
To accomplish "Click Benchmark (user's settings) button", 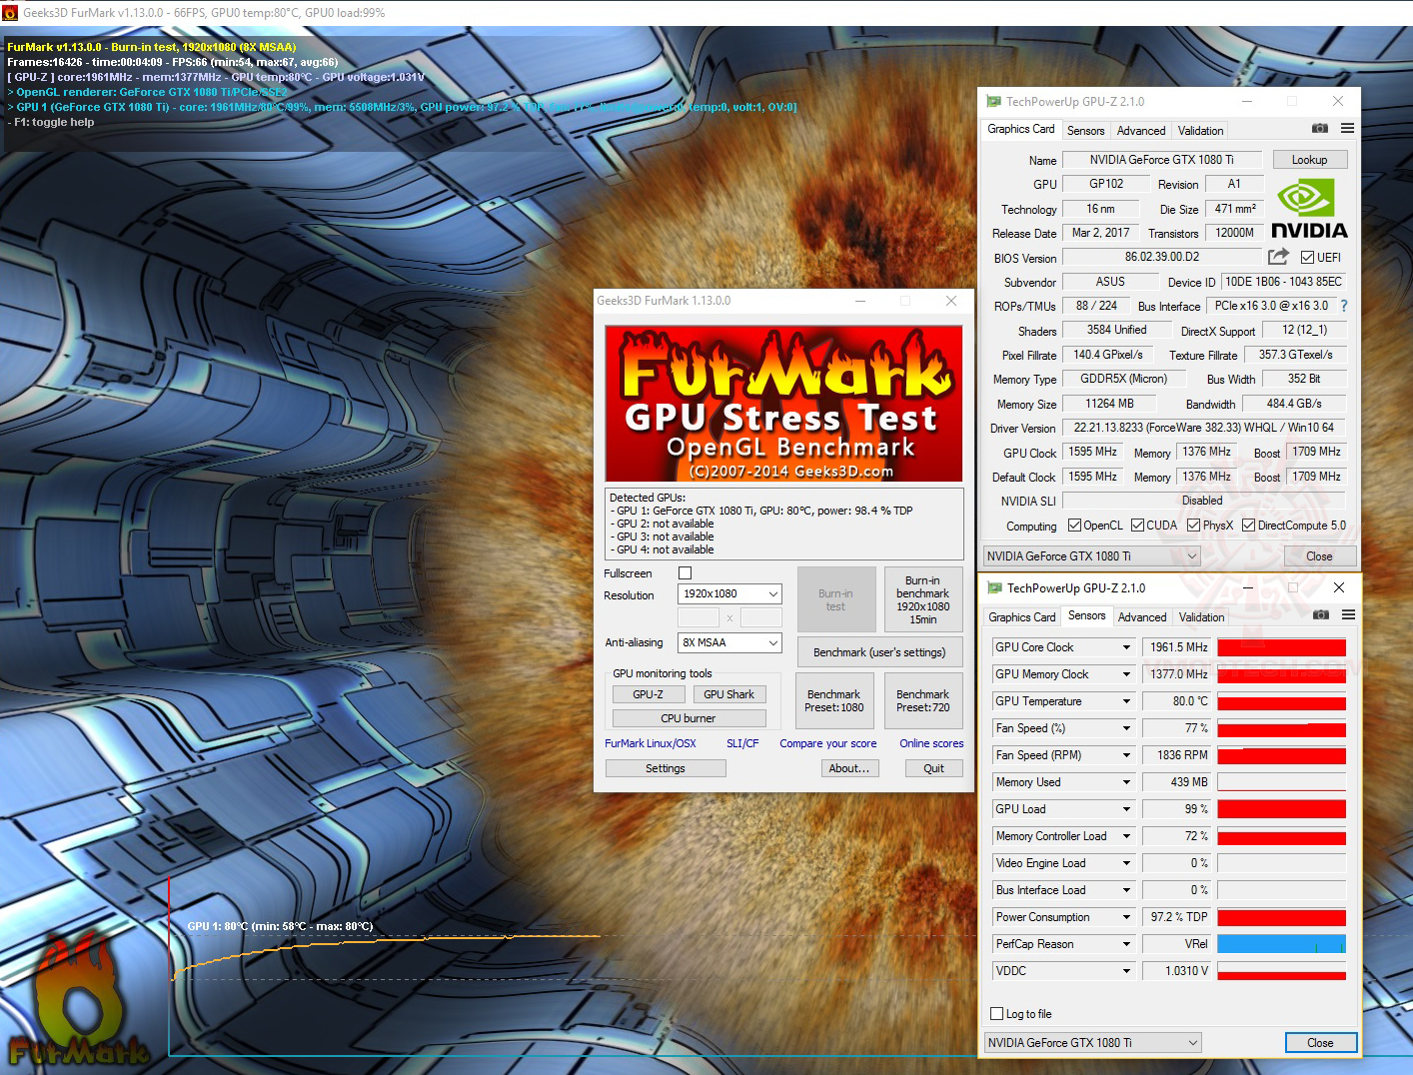I will coord(879,652).
